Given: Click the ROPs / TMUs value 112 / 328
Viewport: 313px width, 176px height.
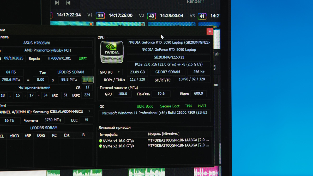Looking at the screenshot, I should [137, 80].
